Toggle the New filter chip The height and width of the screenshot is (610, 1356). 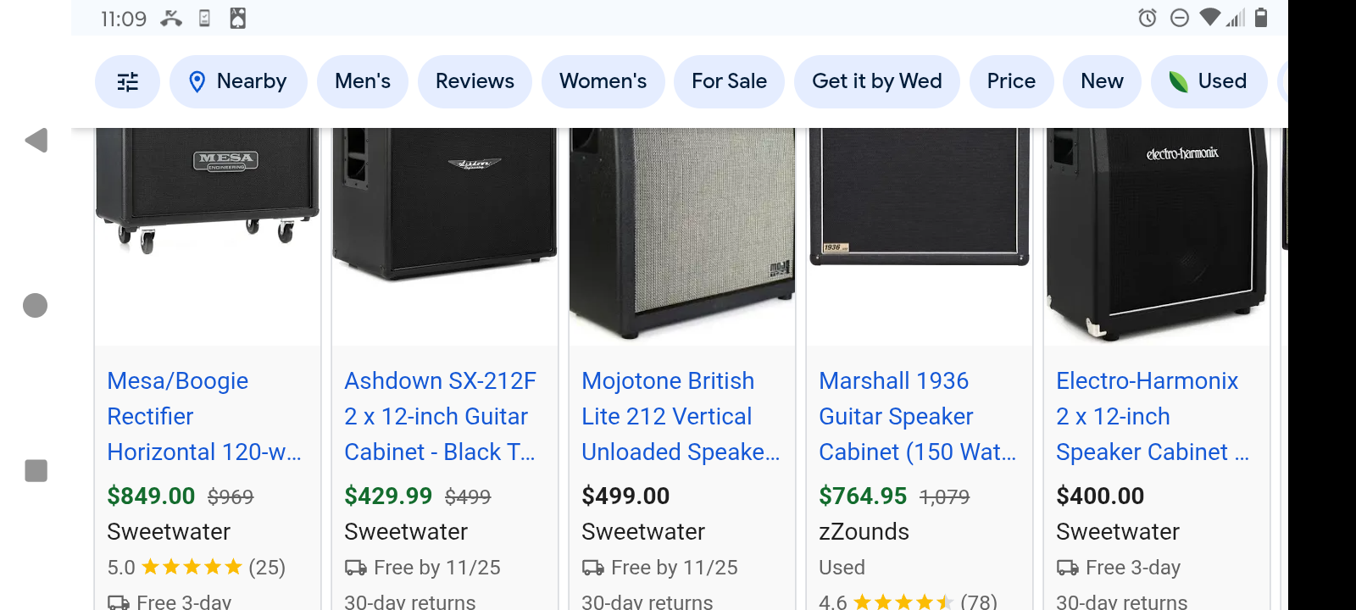pyautogui.click(x=1102, y=82)
